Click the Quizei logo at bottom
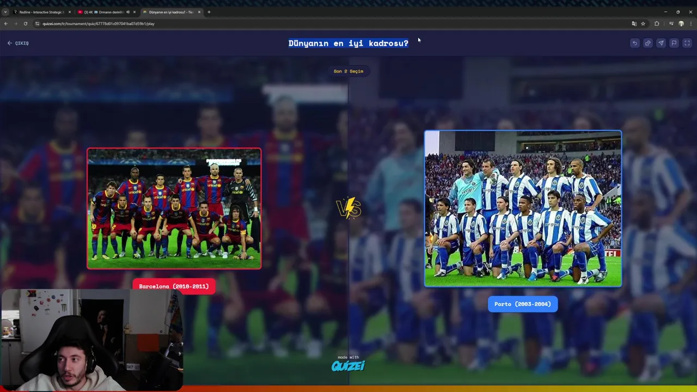 point(348,365)
